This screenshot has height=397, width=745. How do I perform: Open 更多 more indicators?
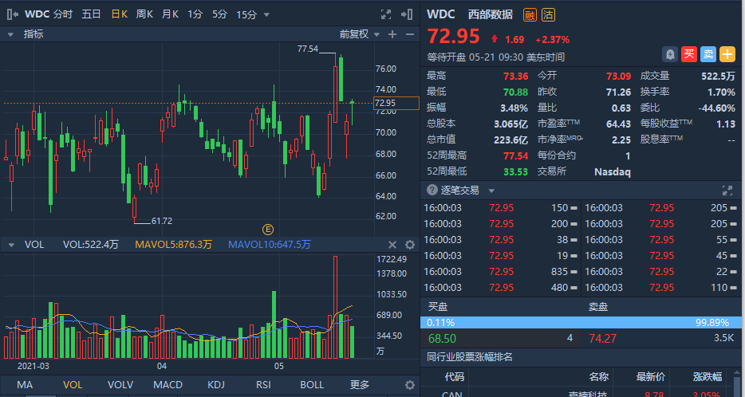point(360,385)
